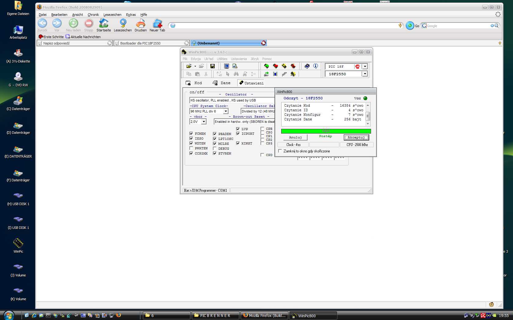Open the 'Divided by 12' oscillator combo
This screenshot has width=513, height=320.
(258, 111)
